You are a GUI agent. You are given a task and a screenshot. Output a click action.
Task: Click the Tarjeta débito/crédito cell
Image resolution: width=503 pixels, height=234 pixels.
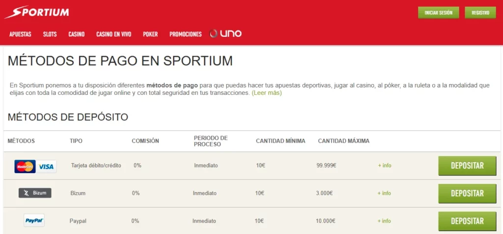pos(96,166)
